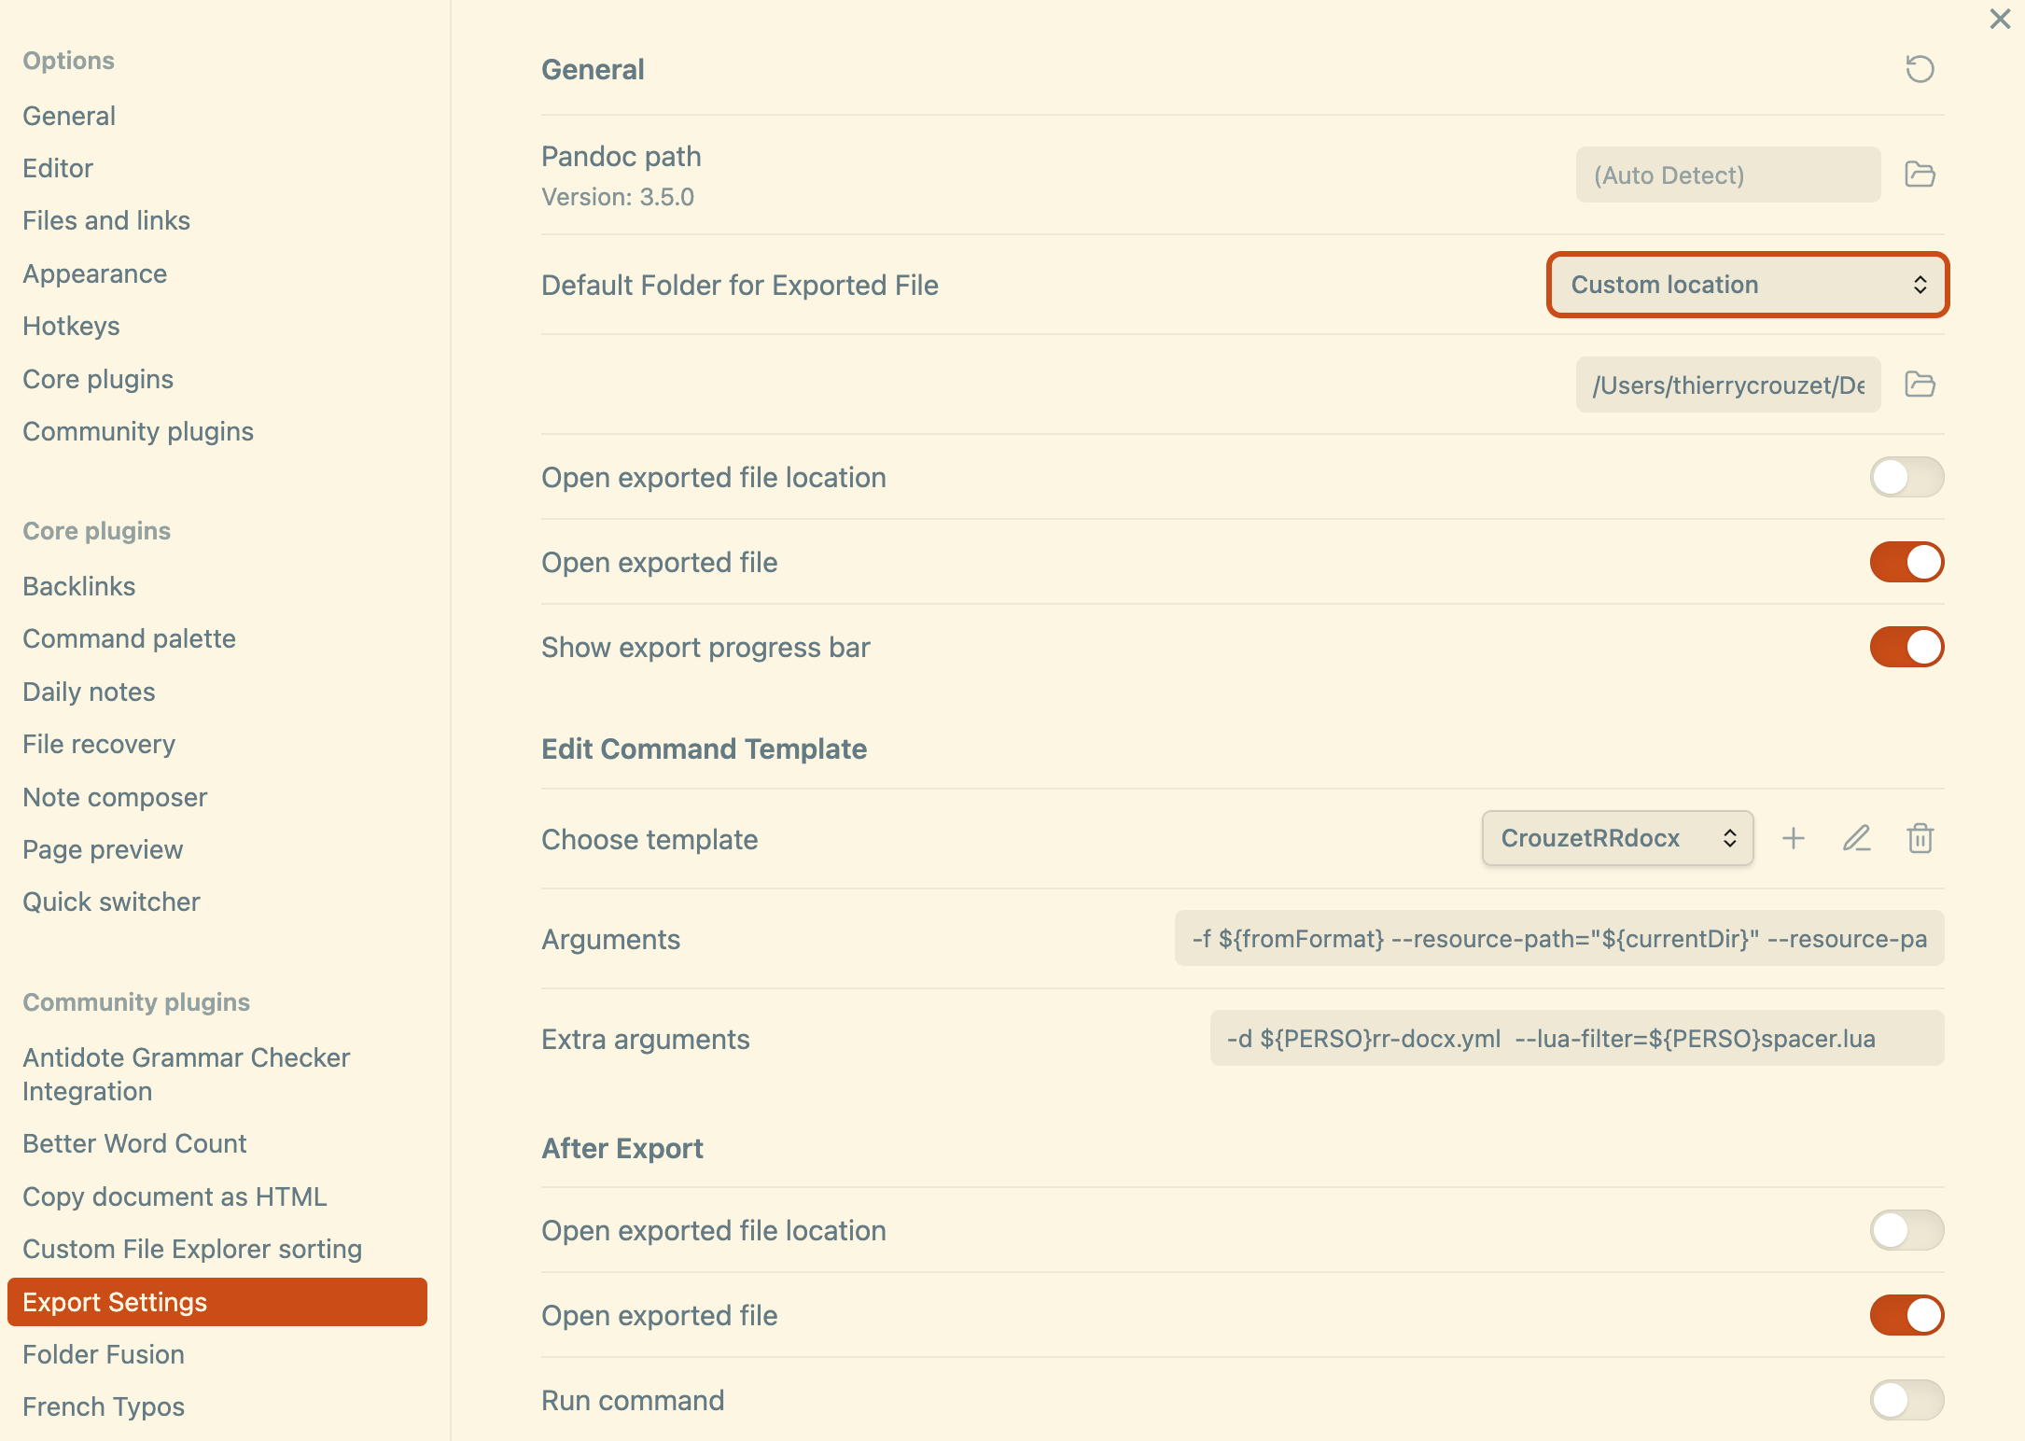Click the Extra arguments input field

click(x=1576, y=1039)
